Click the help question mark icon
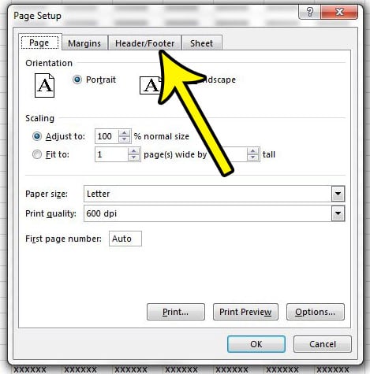The width and height of the screenshot is (370, 374). coord(310,12)
